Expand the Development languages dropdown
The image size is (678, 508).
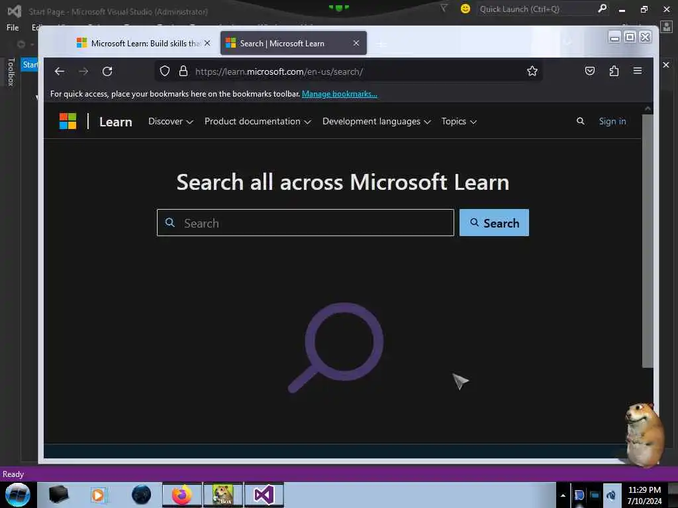[377, 122]
